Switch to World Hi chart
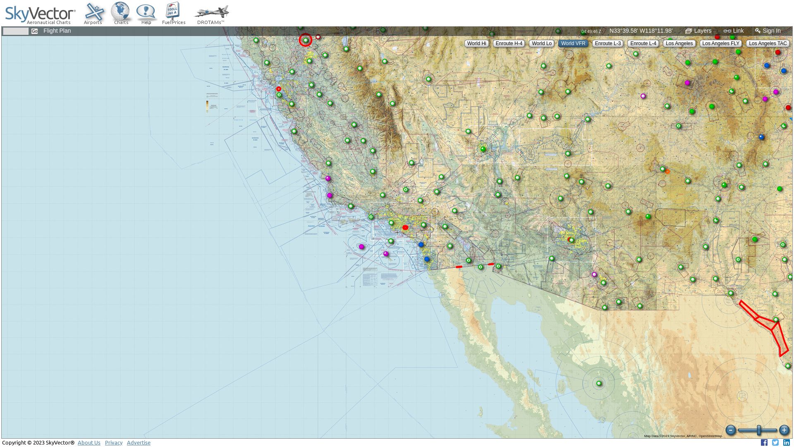794x447 pixels. [x=476, y=43]
